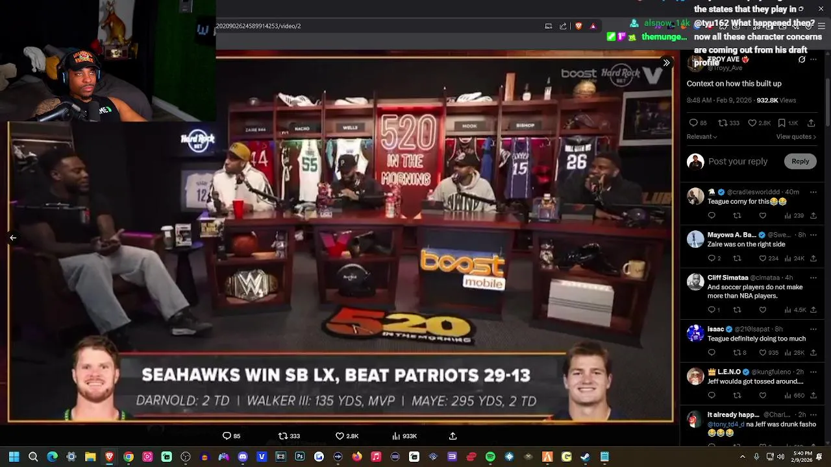Repost Isaac's reply showing 8 reposts

click(x=737, y=353)
